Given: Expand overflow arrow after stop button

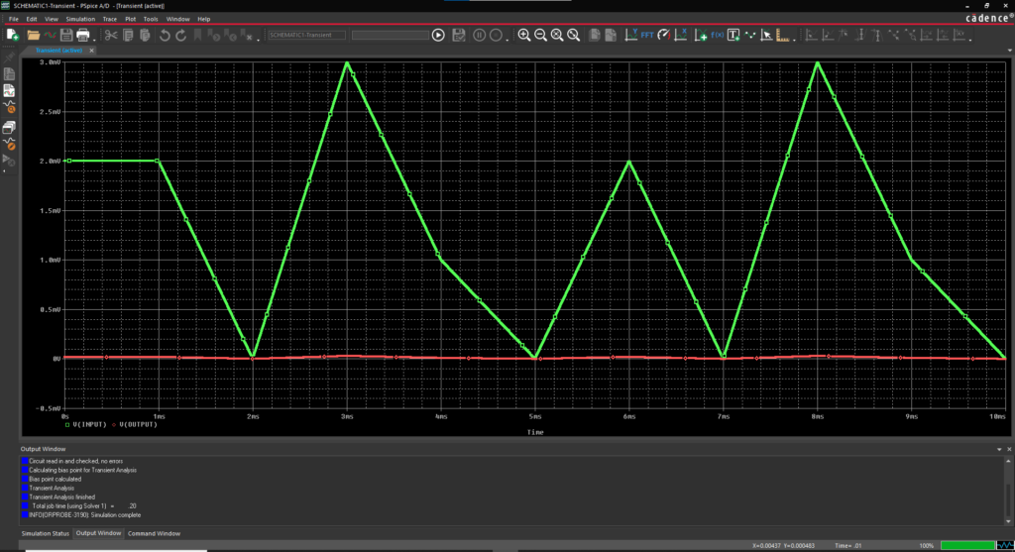Looking at the screenshot, I should (507, 39).
